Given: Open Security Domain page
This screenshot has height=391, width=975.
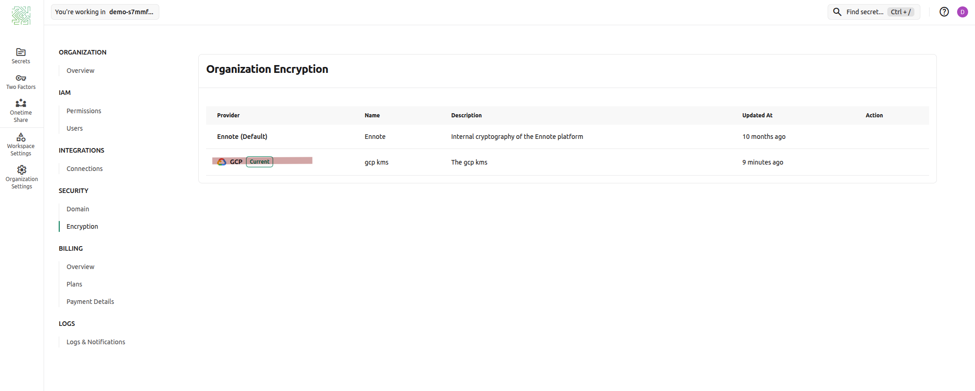Looking at the screenshot, I should click(78, 209).
